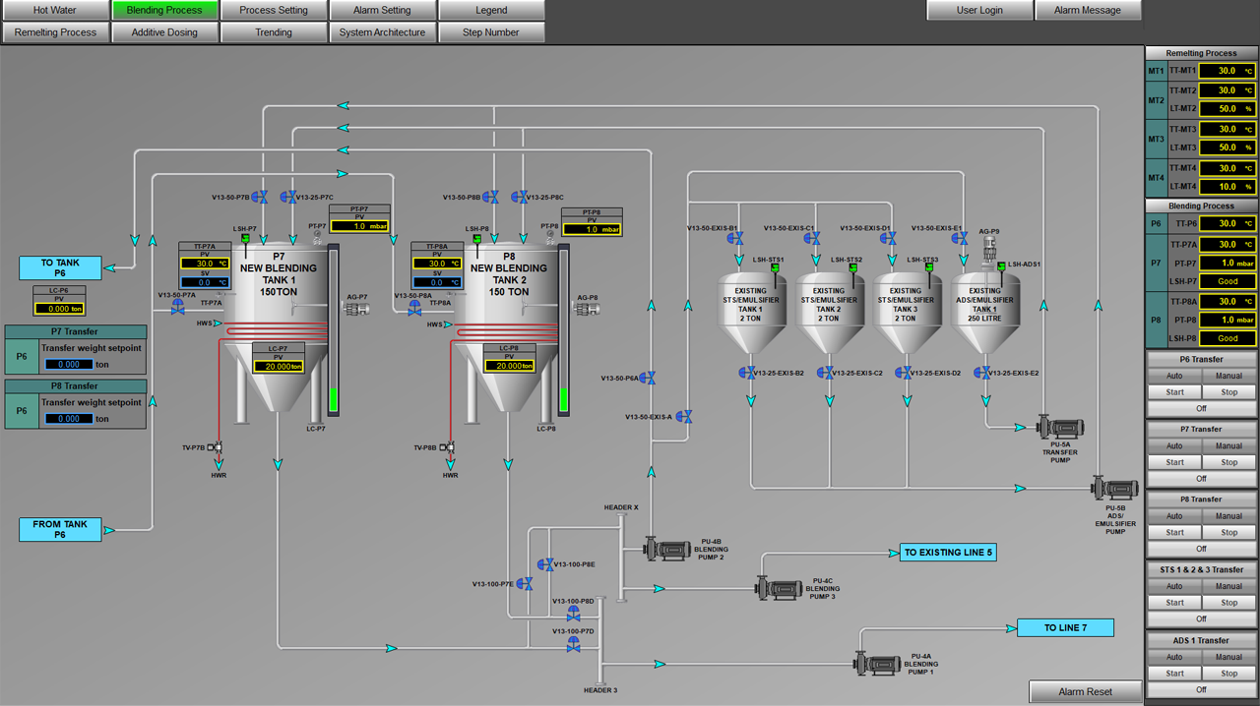The height and width of the screenshot is (706, 1260).
Task: Select the PU-5A Transfer Pump icon
Action: (x=1061, y=428)
